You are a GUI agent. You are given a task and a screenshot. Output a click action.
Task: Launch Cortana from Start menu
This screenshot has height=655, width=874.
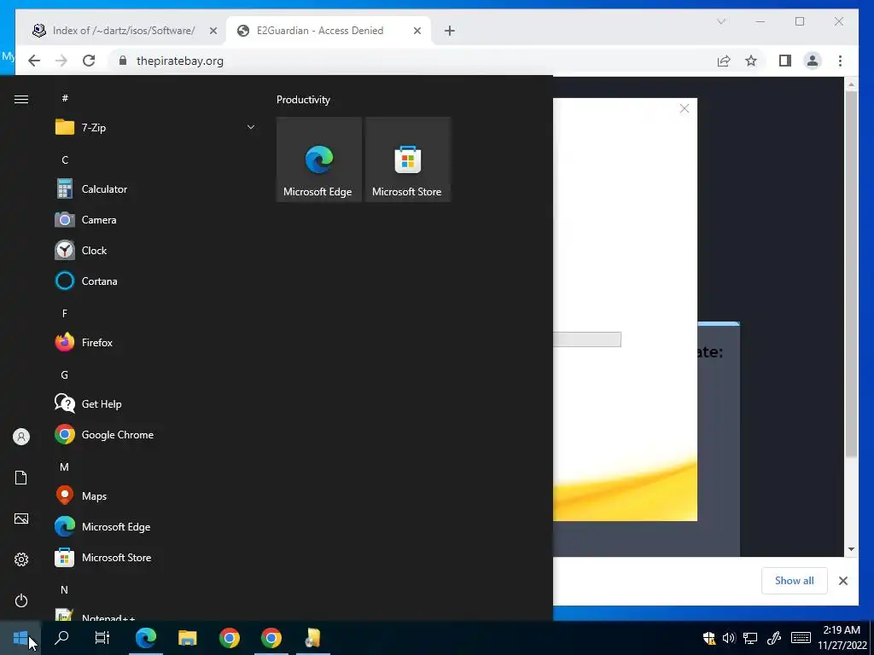[154, 281]
